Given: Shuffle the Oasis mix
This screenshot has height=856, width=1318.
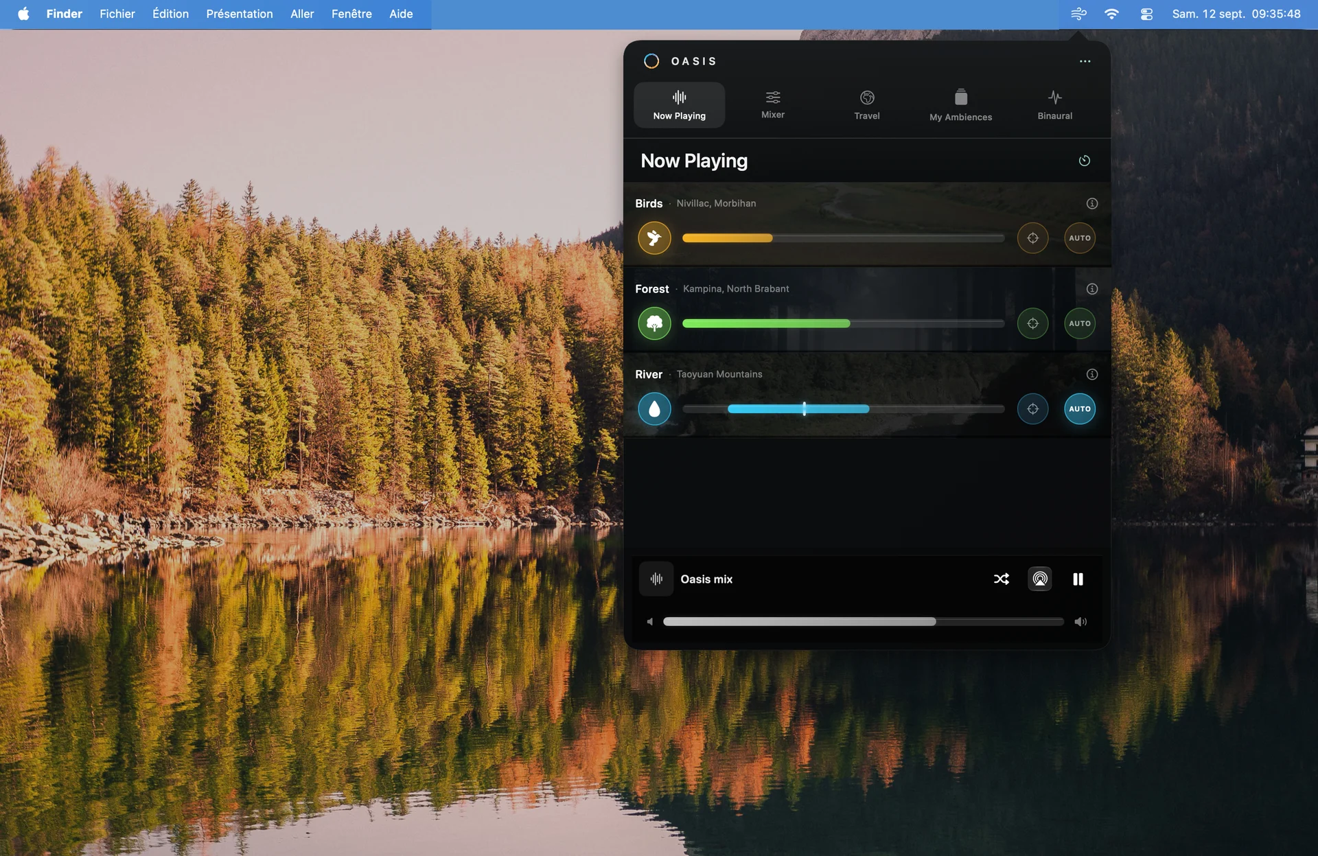Looking at the screenshot, I should click(x=1002, y=579).
